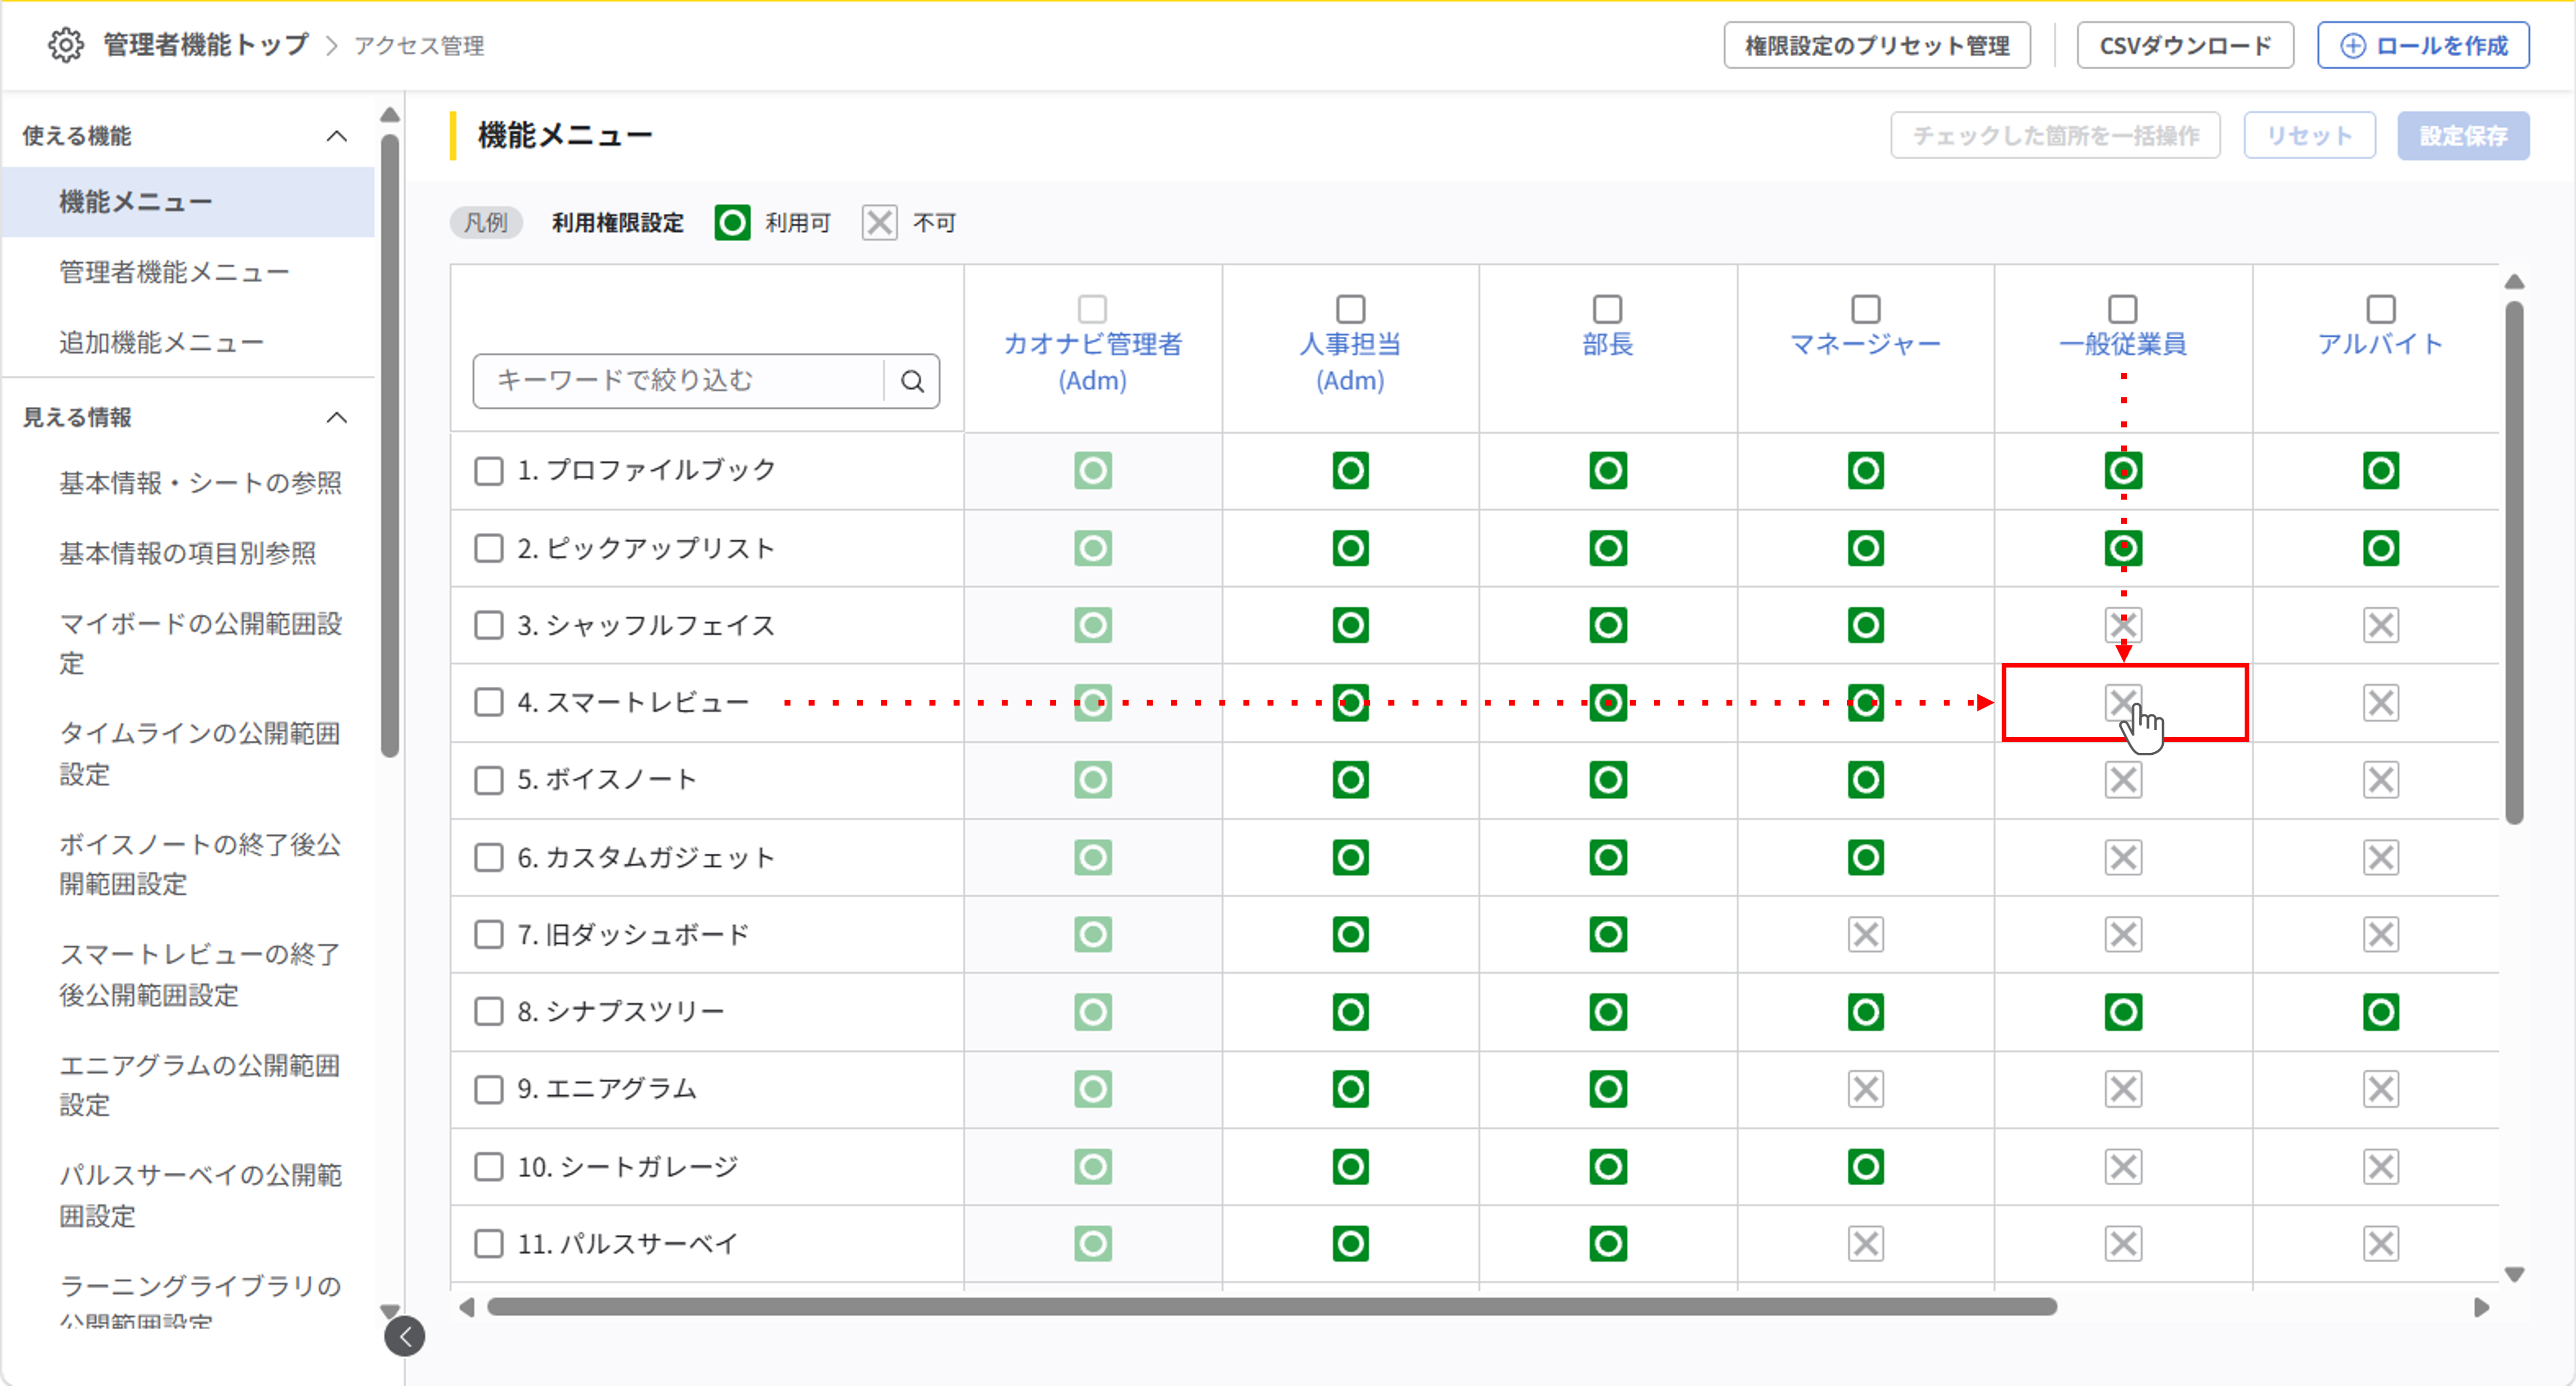Toggle シナプスツリー permission for アルバイト
This screenshot has width=2576, height=1386.
click(x=2380, y=1012)
